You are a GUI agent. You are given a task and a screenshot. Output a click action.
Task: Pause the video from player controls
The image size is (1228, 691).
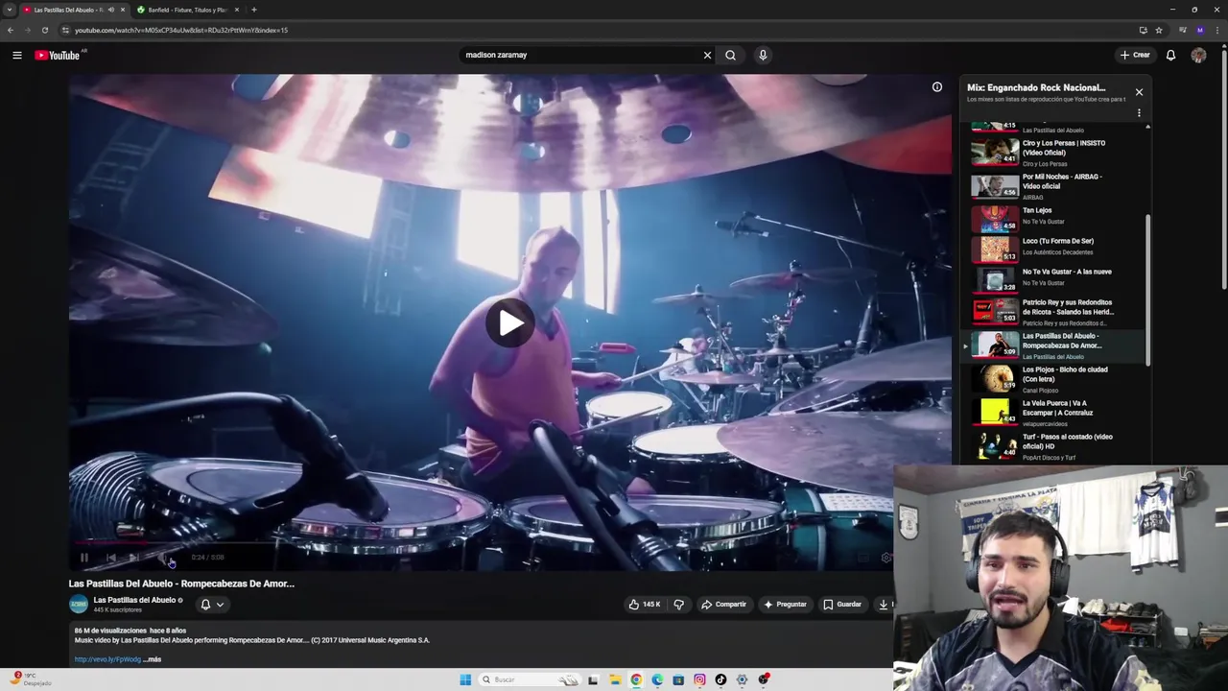point(84,557)
